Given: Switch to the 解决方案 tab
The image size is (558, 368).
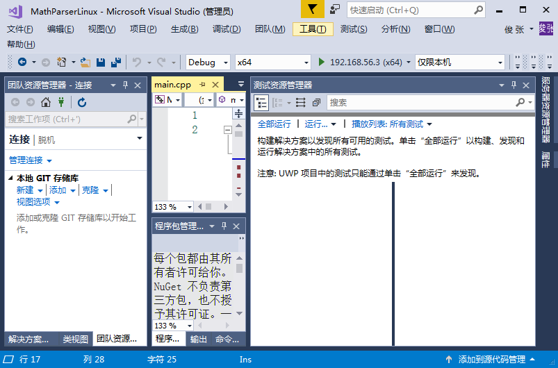Looking at the screenshot, I should click(x=28, y=340).
